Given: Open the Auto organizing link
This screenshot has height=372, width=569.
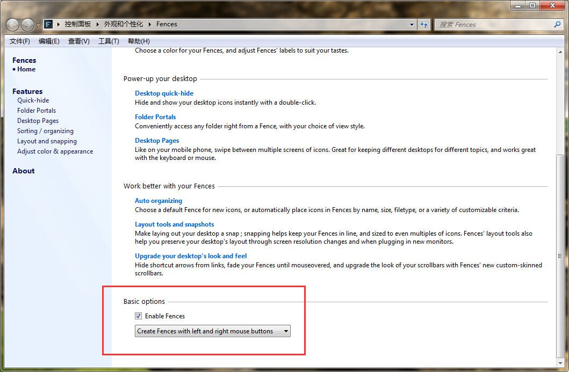Looking at the screenshot, I should click(158, 201).
